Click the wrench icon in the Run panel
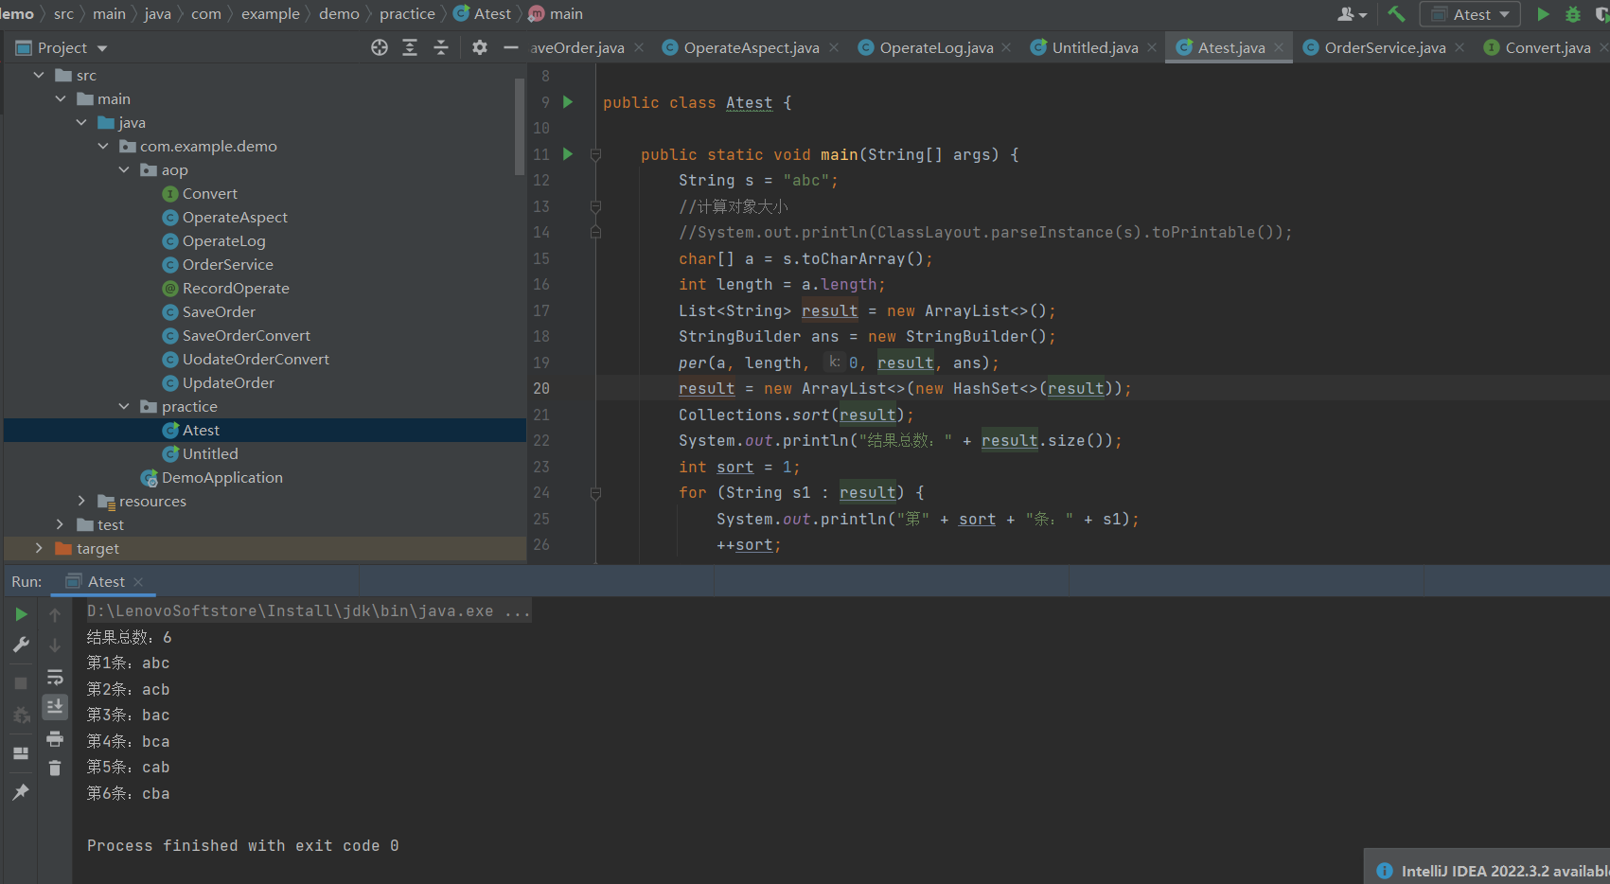 click(21, 645)
